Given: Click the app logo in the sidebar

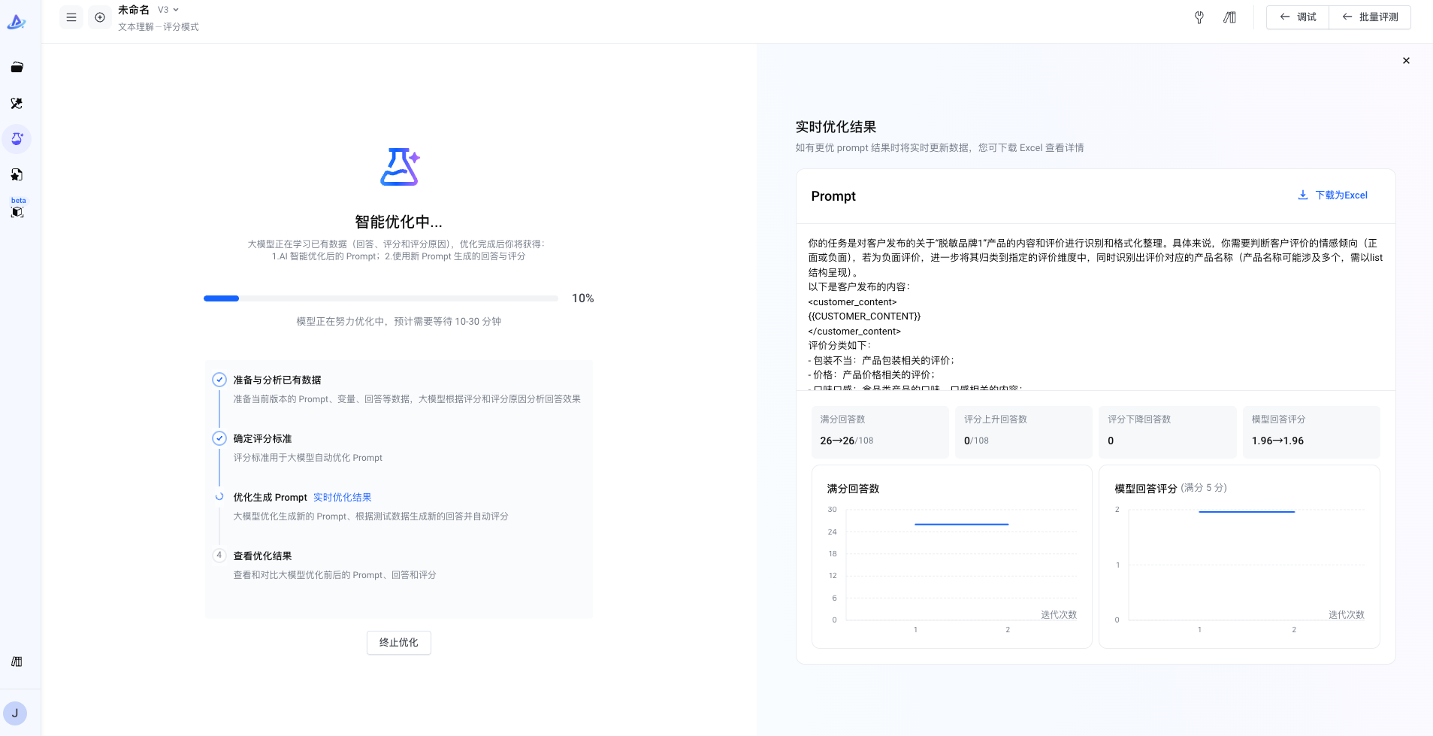Looking at the screenshot, I should 17,22.
